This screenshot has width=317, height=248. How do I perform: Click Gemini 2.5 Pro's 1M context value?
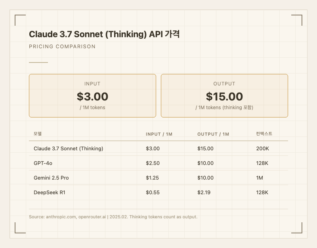pyautogui.click(x=260, y=178)
